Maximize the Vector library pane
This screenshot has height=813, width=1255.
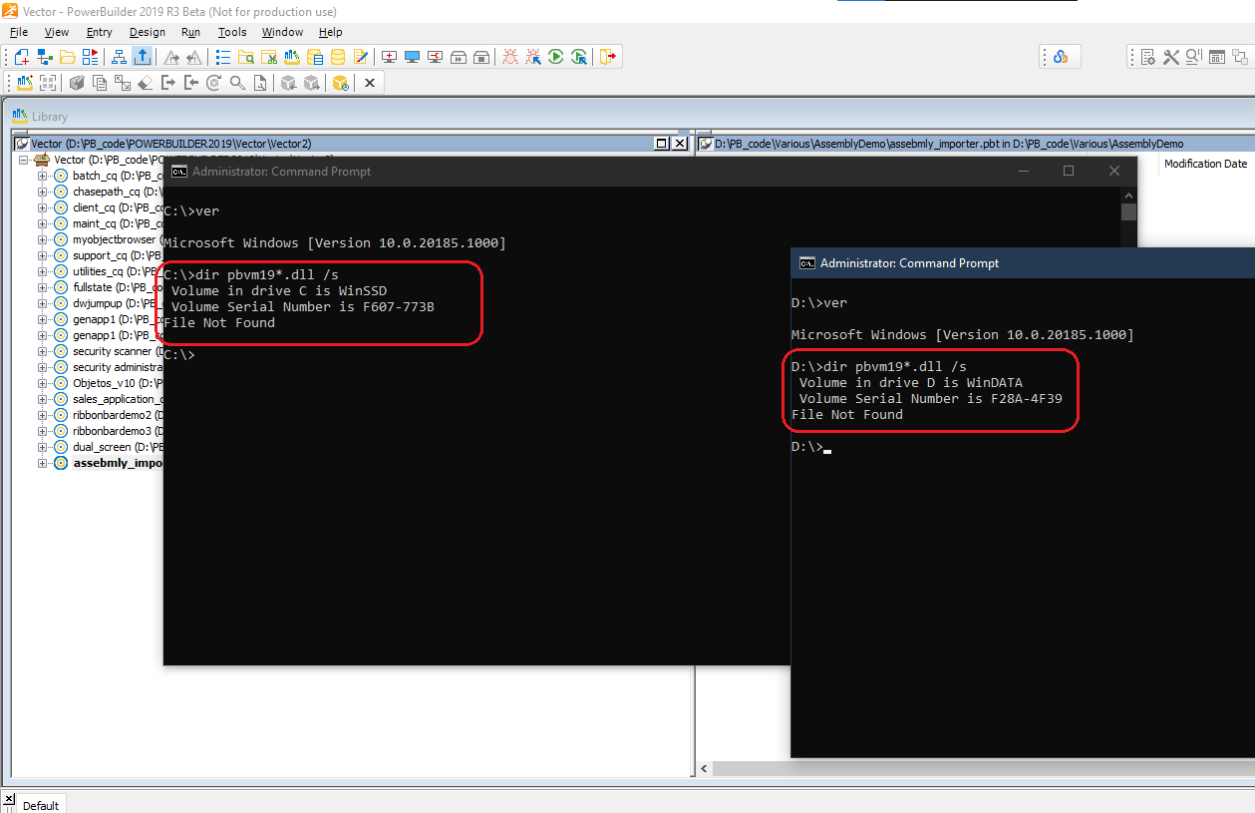click(662, 144)
